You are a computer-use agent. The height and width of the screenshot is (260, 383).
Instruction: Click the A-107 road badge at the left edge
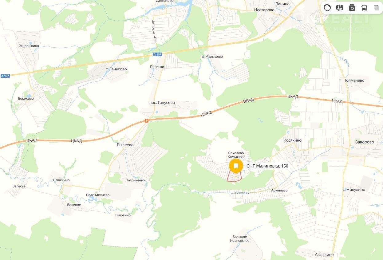(5, 76)
